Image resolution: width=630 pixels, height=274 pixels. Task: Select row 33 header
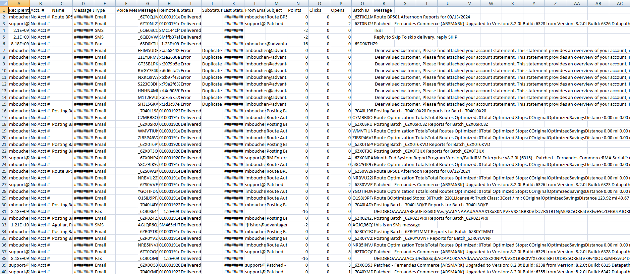point(4,225)
